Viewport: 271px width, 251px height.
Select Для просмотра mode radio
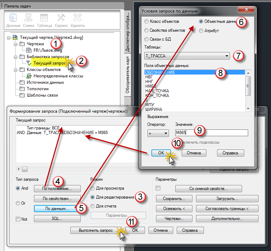(92, 188)
